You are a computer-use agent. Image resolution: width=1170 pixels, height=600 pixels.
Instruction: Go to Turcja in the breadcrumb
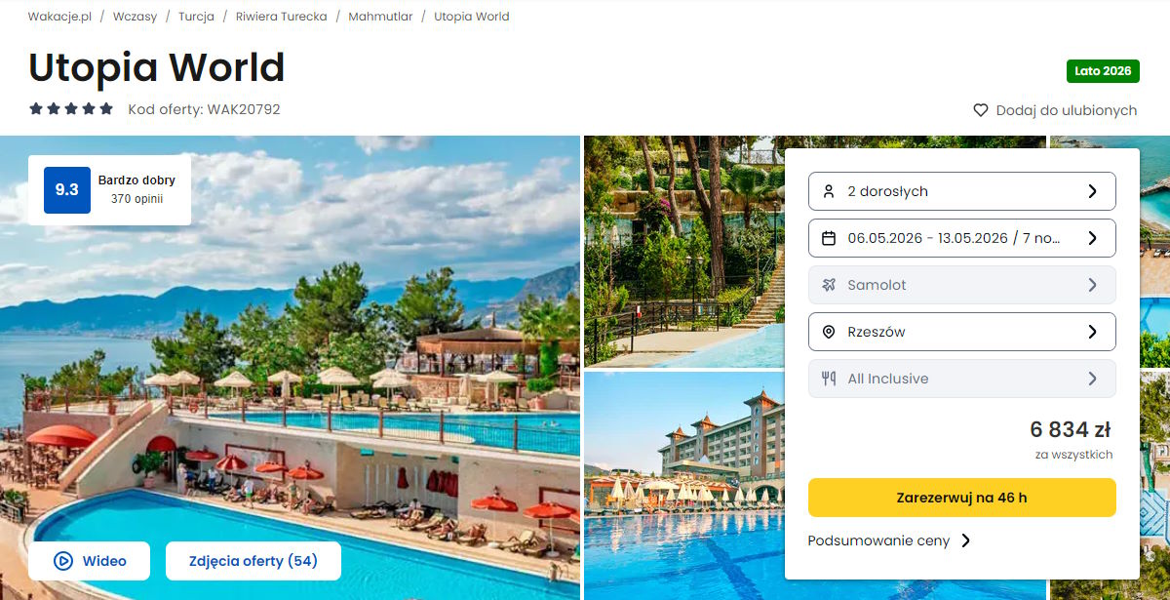196,17
